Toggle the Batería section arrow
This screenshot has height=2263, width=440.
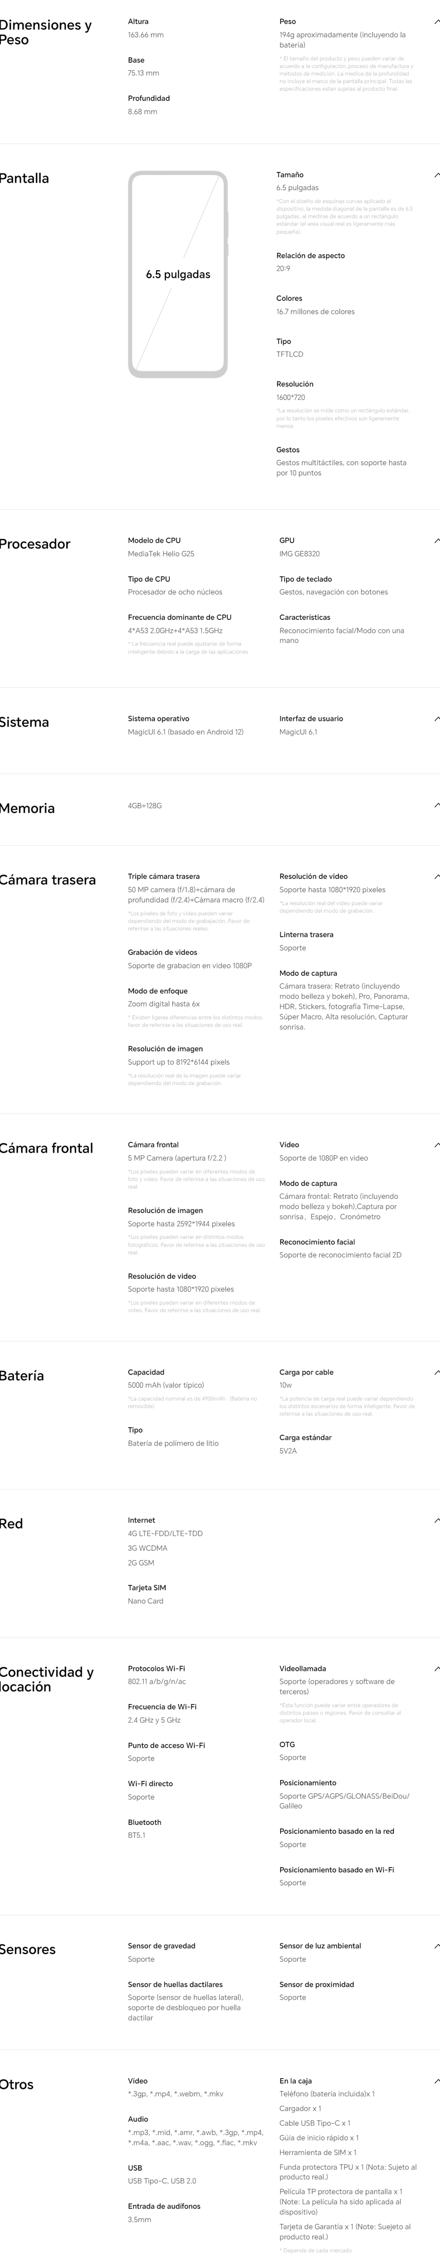tap(436, 1372)
